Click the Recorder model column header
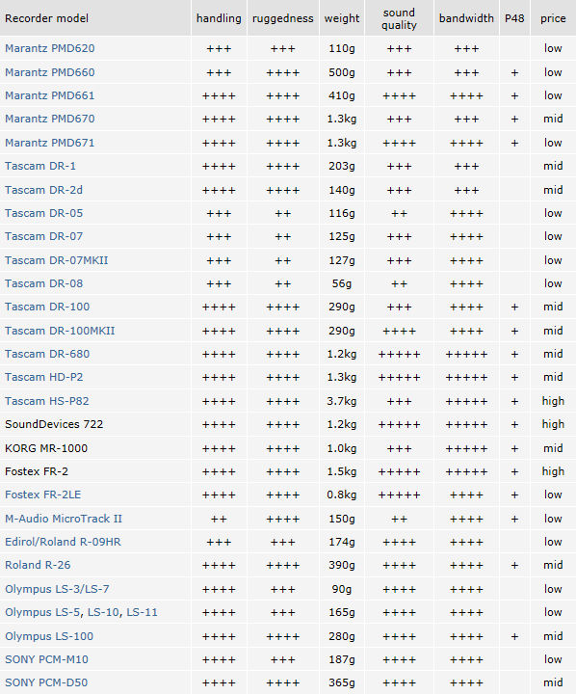The width and height of the screenshot is (576, 695). (x=46, y=18)
